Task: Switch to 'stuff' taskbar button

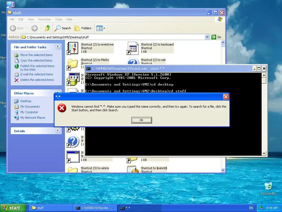Action: coord(51,208)
